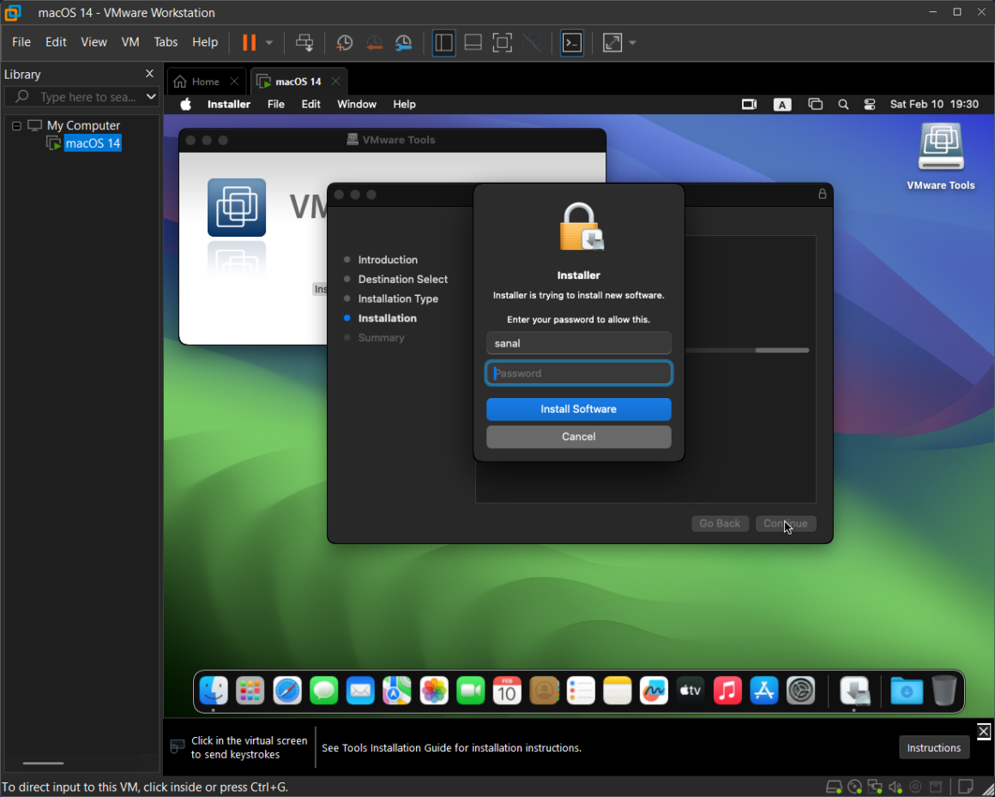
Task: Click the screen mirroring menu bar icon
Action: pos(815,104)
